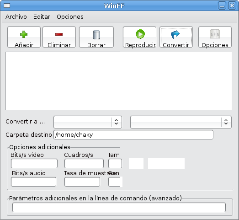The width and height of the screenshot is (239, 220).
Task: Open the Editar menu
Action: click(42, 16)
